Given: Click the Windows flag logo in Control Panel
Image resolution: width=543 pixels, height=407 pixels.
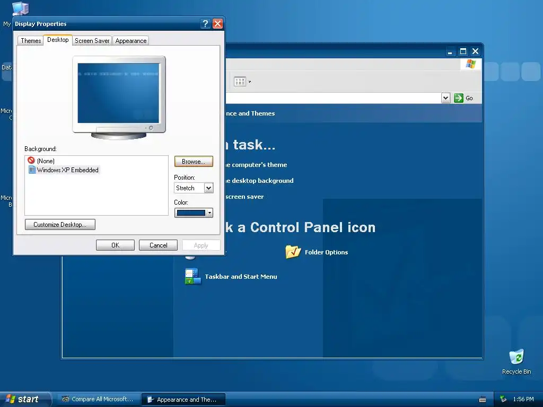Looking at the screenshot, I should tap(471, 64).
